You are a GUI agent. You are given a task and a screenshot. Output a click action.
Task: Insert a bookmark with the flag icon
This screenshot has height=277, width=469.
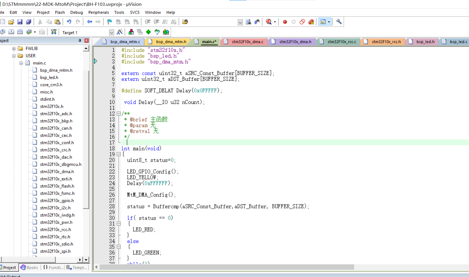click(x=109, y=22)
